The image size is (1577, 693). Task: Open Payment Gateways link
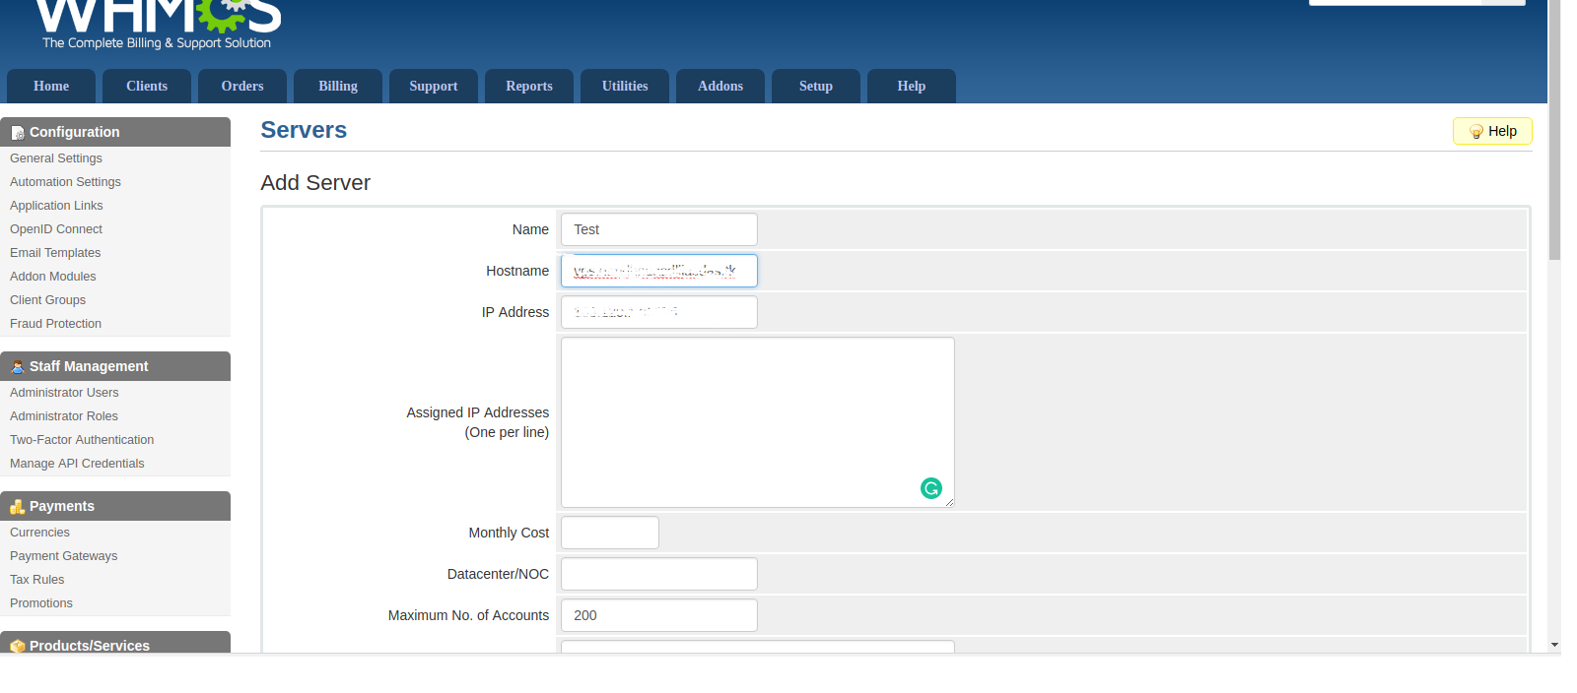tap(64, 556)
